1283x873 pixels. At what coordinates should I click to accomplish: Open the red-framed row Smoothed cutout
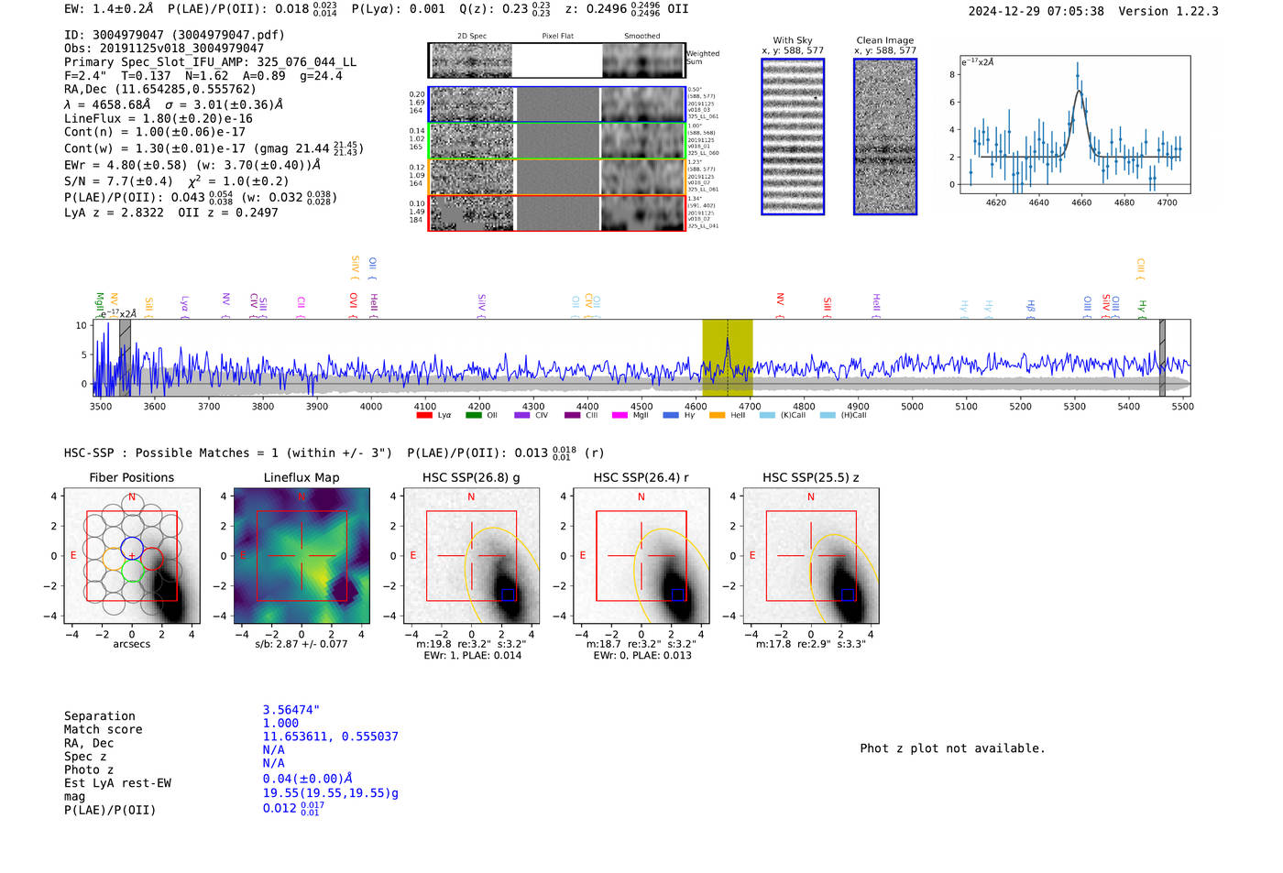tap(643, 213)
